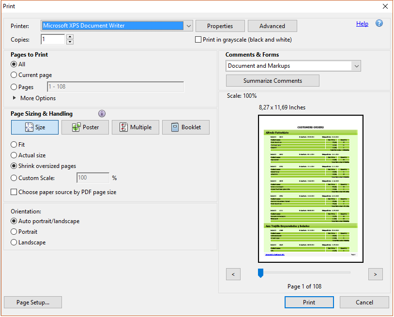The height and width of the screenshot is (317, 394).
Task: Switch to Booklet printing mode
Action: tap(185, 127)
